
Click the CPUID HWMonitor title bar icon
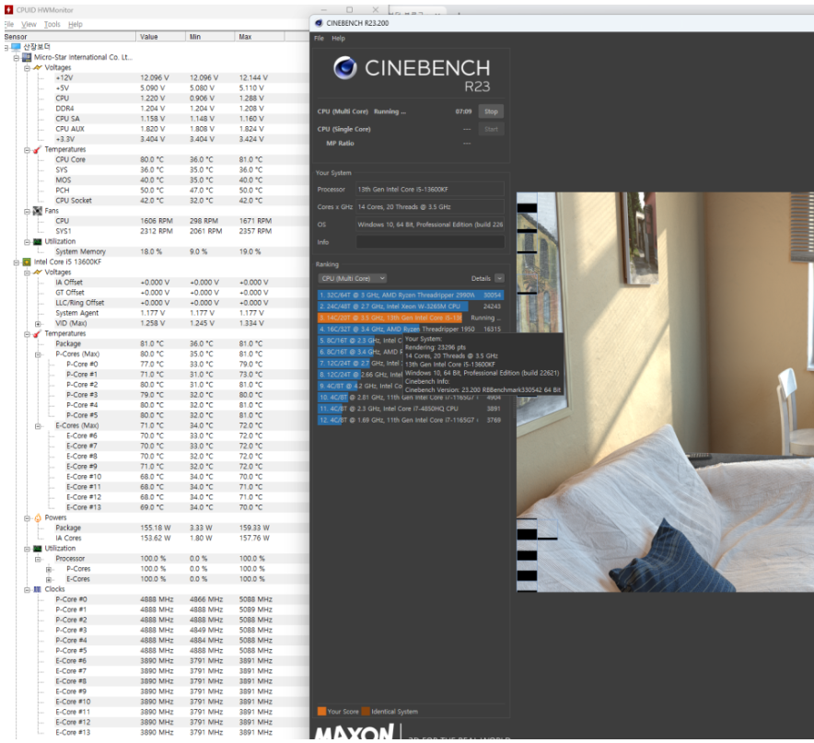tap(8, 10)
